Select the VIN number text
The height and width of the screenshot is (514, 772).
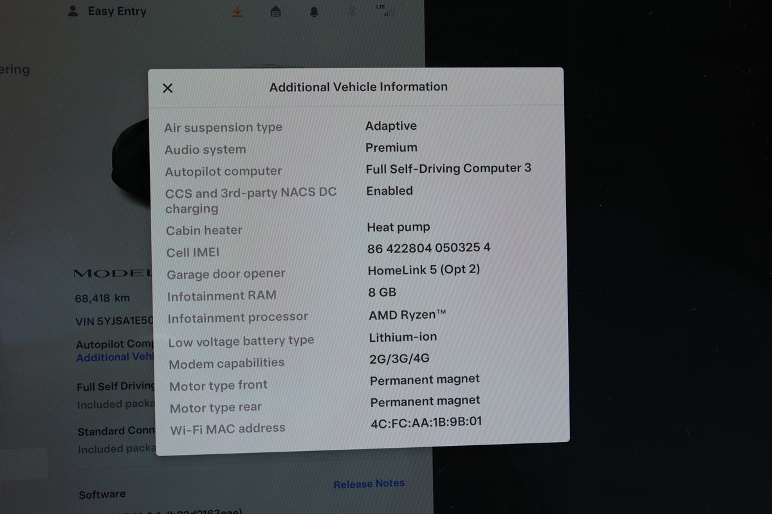click(114, 321)
